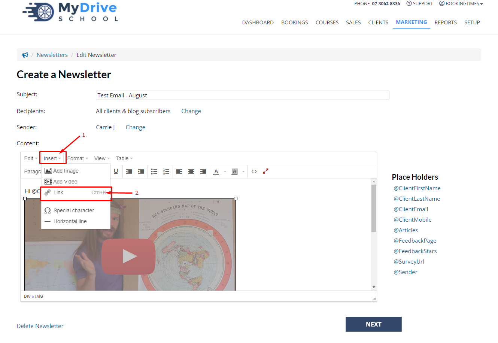Screen dimensions: 498x343
Task: Insert @ClientEmail placeholder
Action: 411,209
